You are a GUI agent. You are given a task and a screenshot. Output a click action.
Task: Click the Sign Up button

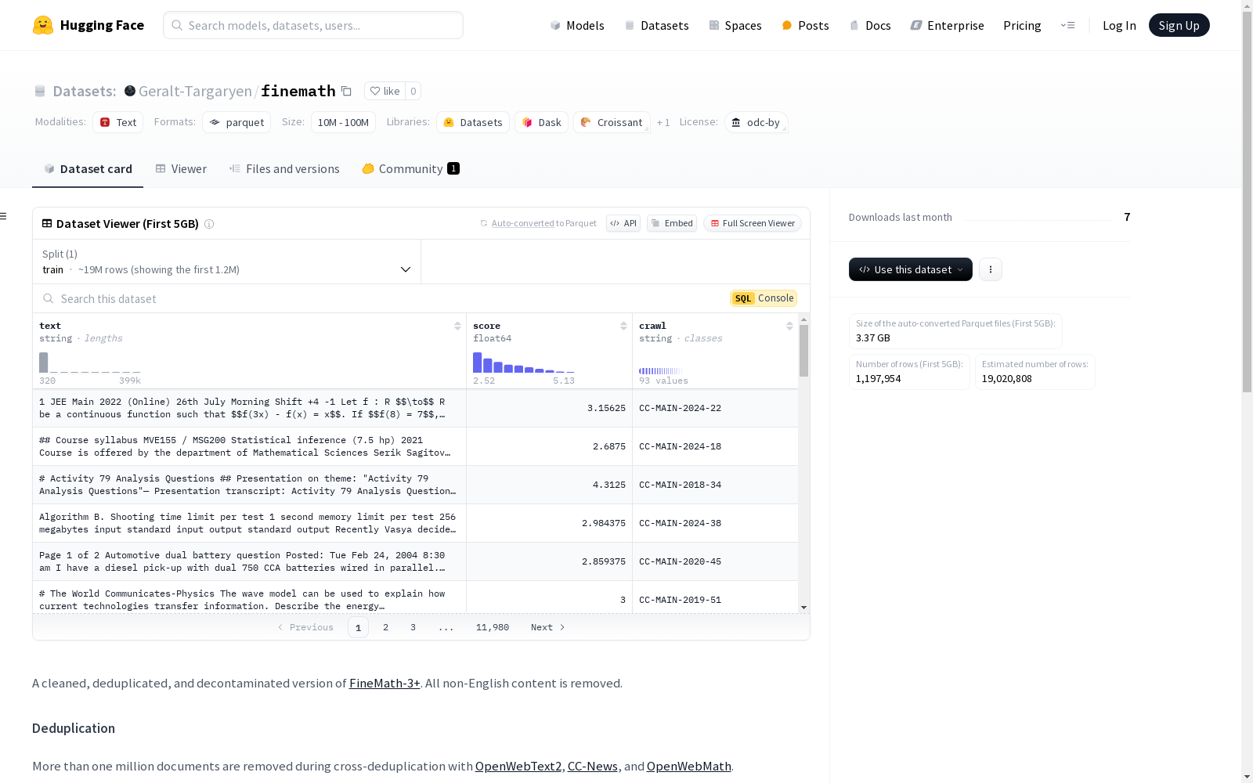(1179, 25)
